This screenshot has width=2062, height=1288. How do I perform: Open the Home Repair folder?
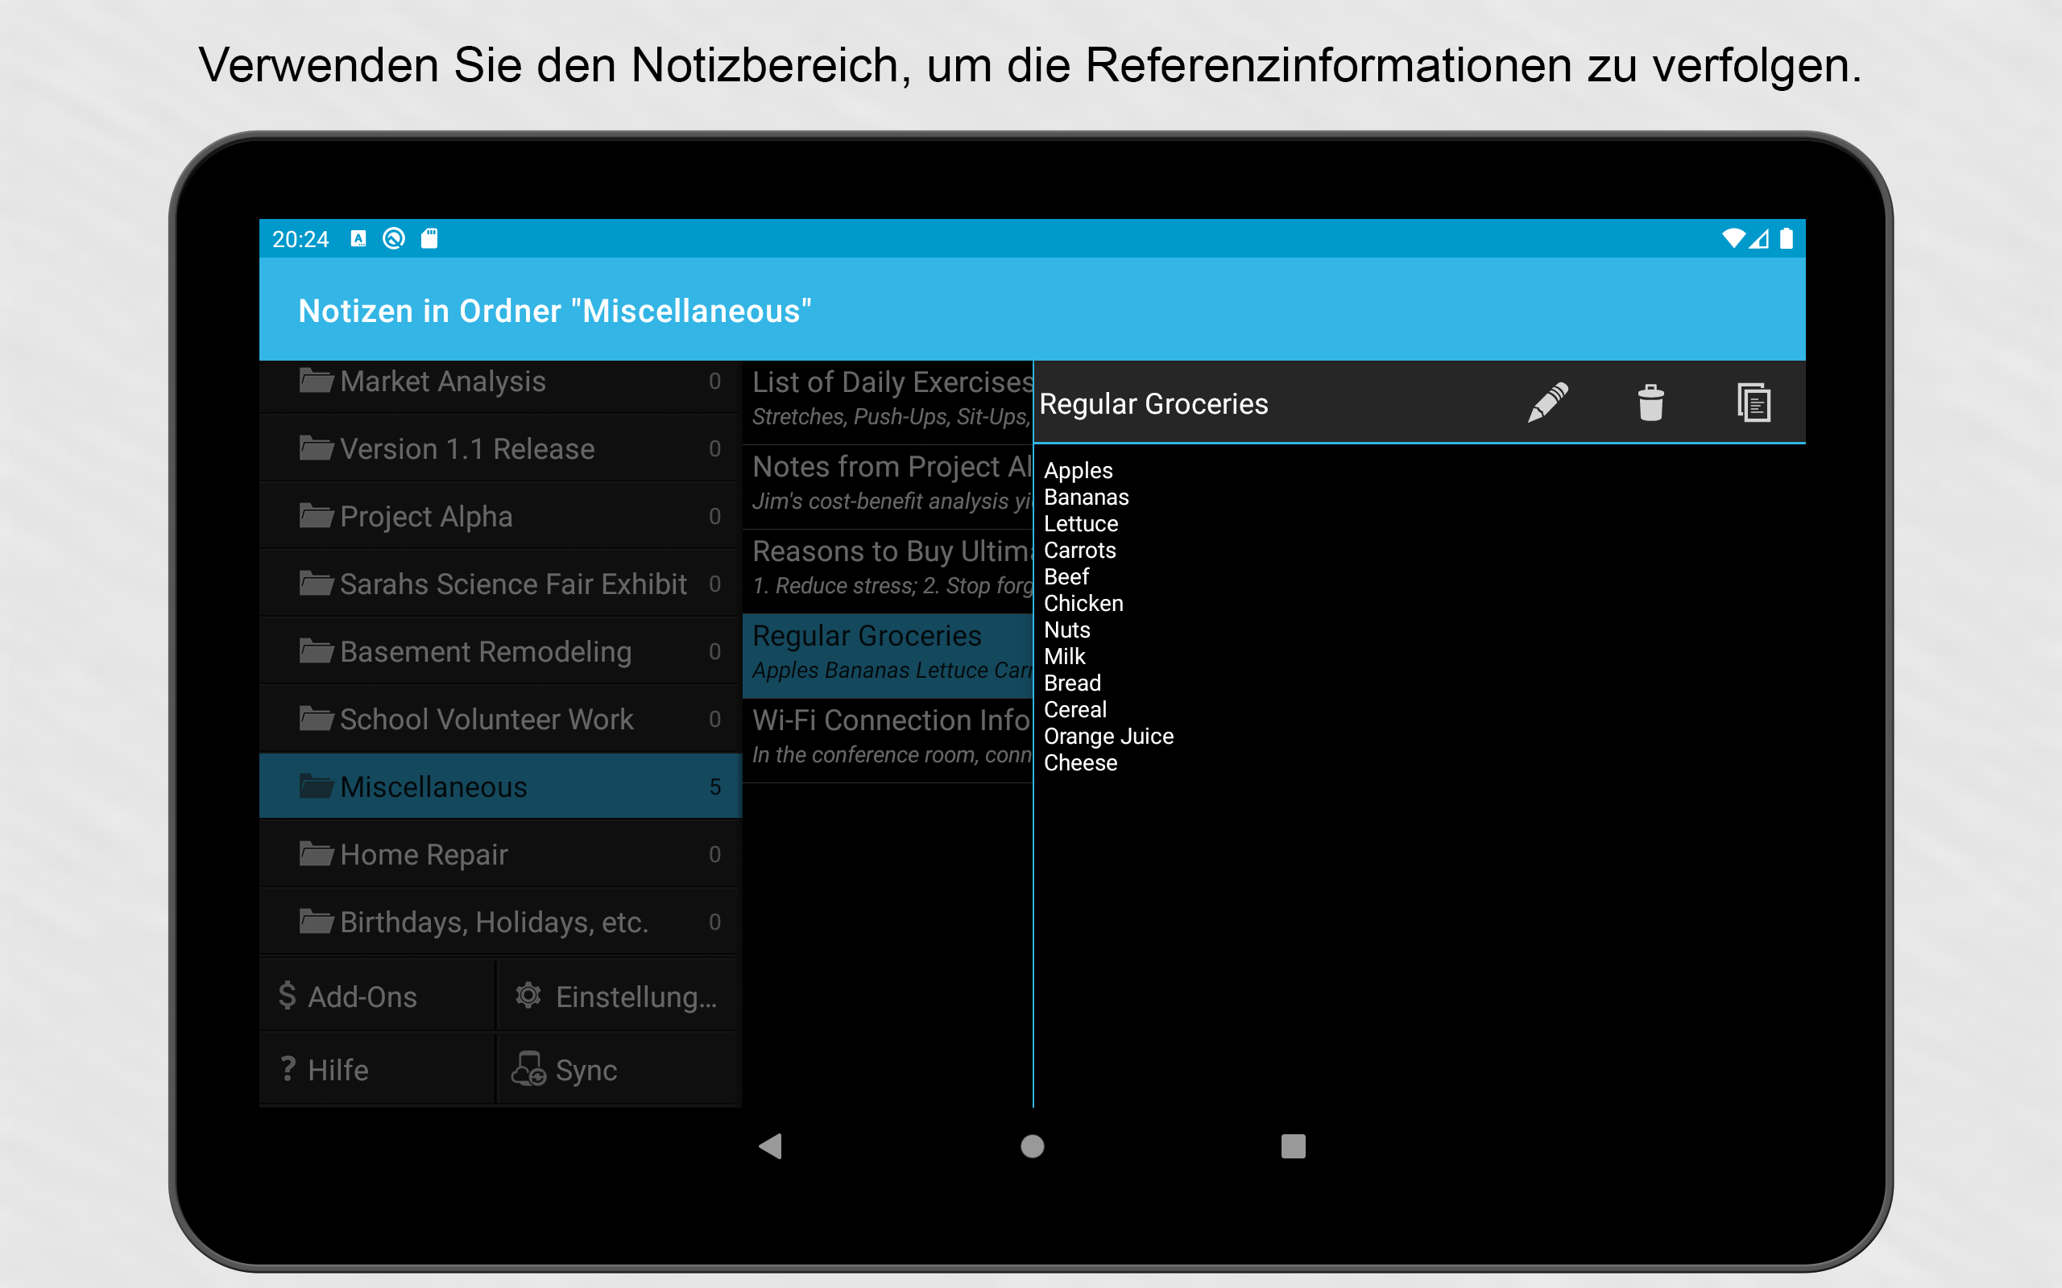tap(500, 853)
